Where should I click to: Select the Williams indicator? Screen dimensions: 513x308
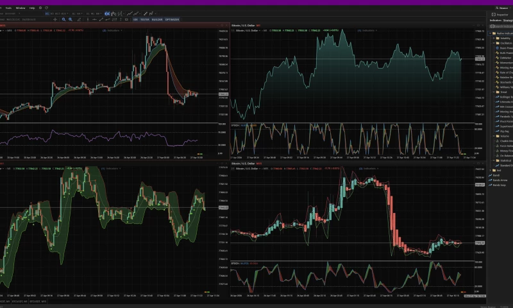[504, 87]
